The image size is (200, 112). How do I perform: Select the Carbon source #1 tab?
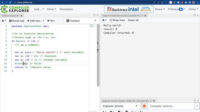tap(10, 16)
